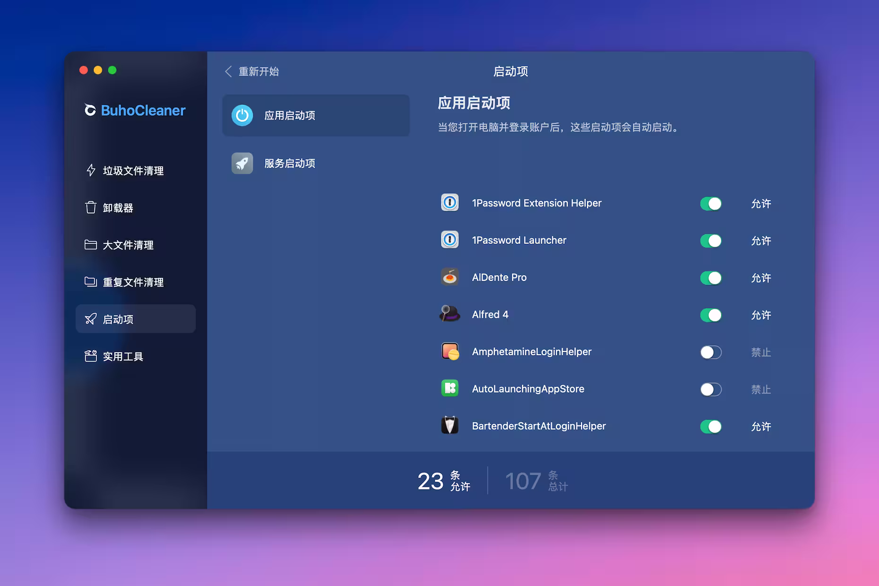
Task: Click the 1Password Extension Helper name
Action: 536,203
